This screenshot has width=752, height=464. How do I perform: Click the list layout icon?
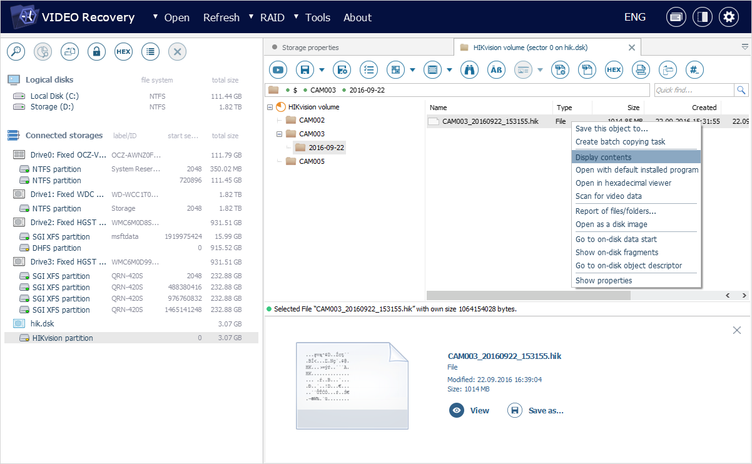pyautogui.click(x=432, y=69)
